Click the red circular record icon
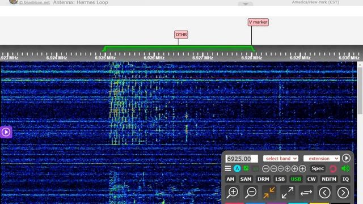Viewport: 363px width, 204px height. click(333, 169)
